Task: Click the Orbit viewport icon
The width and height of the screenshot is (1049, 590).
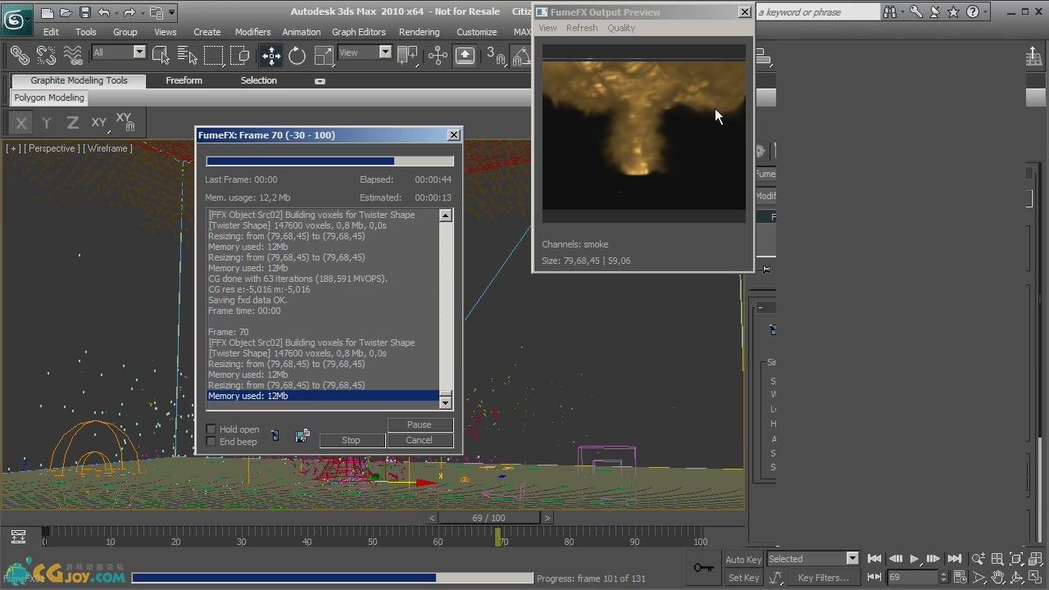Action: point(1016,578)
